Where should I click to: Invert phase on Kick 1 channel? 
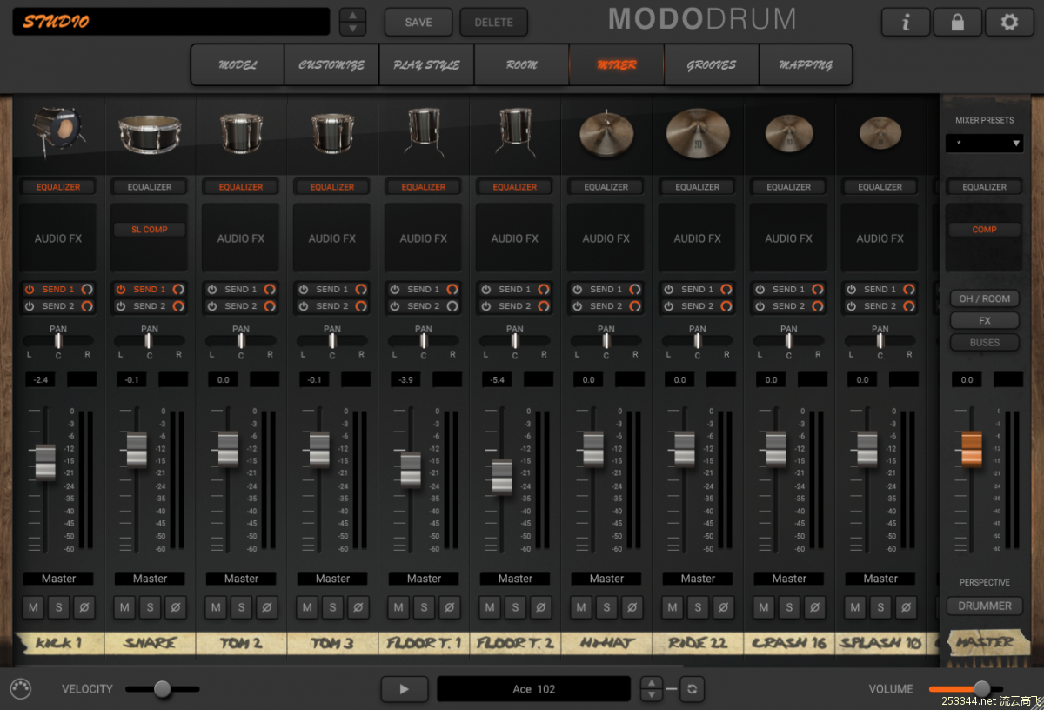(x=84, y=607)
